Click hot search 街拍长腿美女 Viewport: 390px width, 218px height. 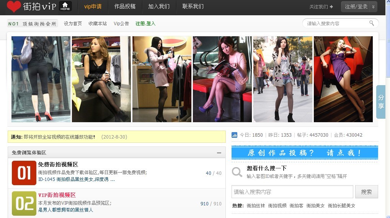coord(341,206)
